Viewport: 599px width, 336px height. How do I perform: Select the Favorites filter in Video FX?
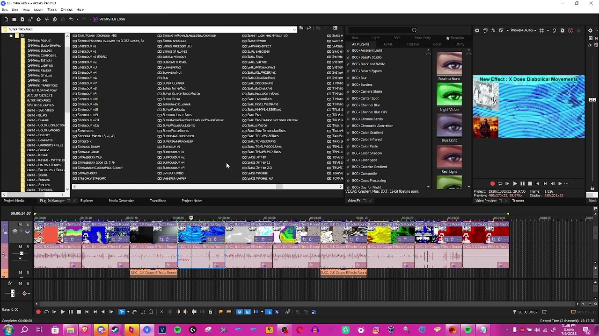(456, 38)
